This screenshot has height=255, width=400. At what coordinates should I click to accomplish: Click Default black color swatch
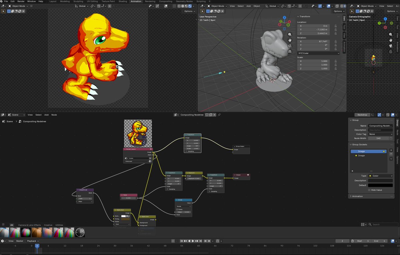click(380, 185)
